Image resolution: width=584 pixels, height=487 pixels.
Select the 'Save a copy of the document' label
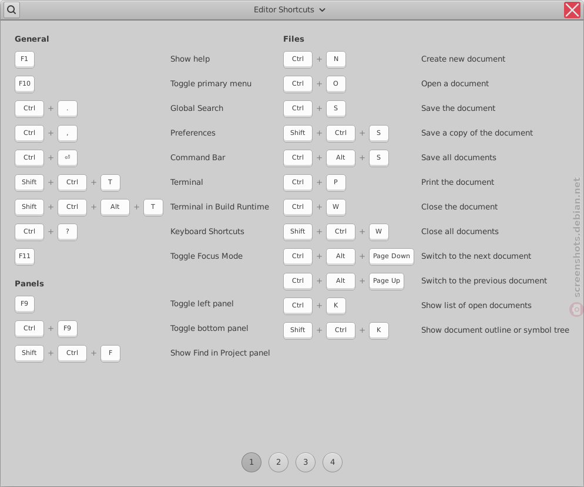[476, 133]
